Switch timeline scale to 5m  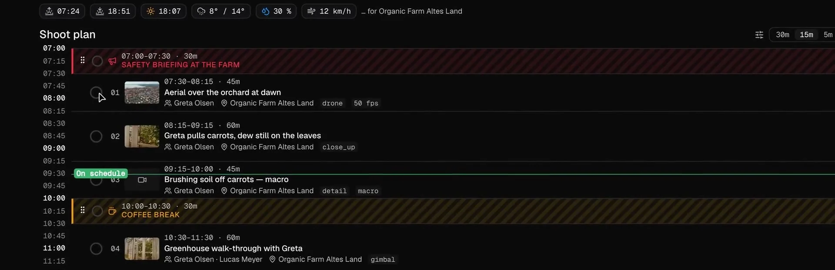828,35
